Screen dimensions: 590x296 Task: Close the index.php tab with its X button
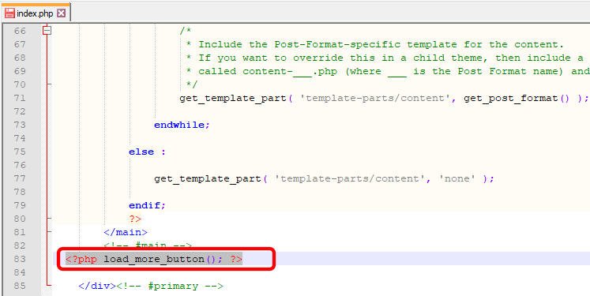61,13
